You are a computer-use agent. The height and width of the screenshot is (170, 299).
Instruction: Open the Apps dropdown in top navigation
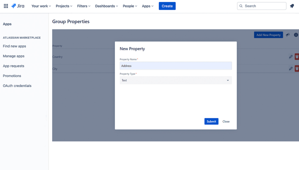[x=147, y=6]
